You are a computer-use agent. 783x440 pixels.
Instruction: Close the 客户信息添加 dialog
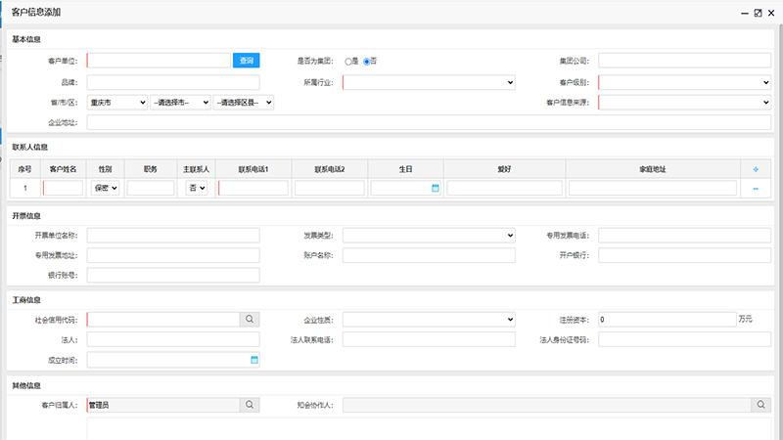click(x=771, y=13)
